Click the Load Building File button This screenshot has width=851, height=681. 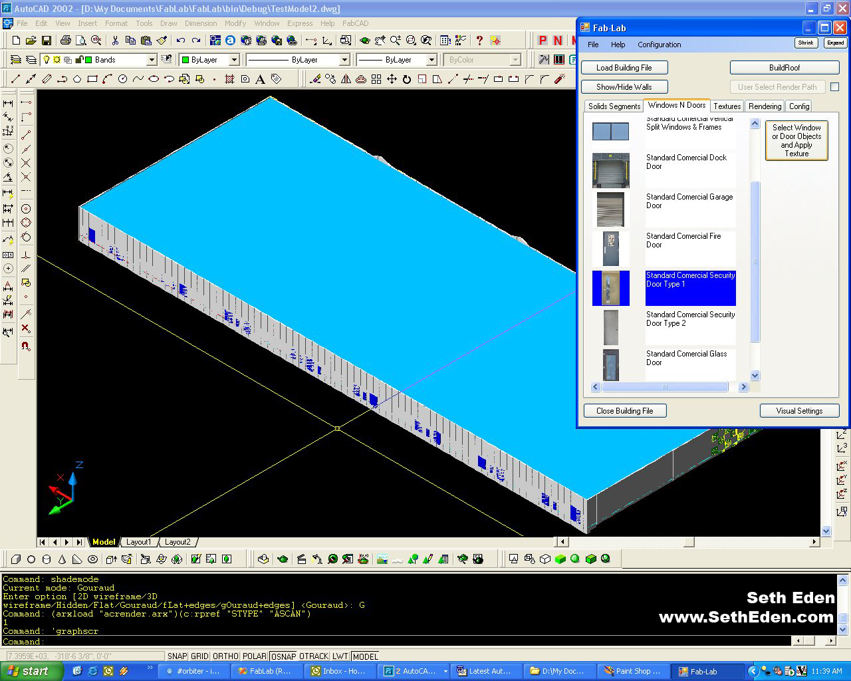[x=624, y=68]
